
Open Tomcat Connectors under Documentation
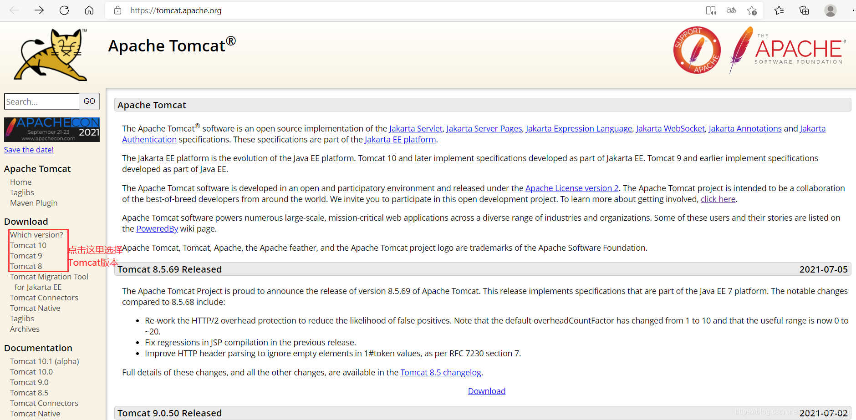44,403
